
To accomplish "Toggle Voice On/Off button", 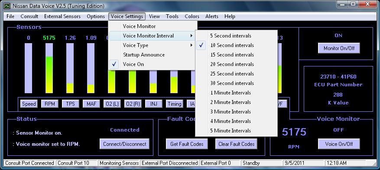I will 339,144.
